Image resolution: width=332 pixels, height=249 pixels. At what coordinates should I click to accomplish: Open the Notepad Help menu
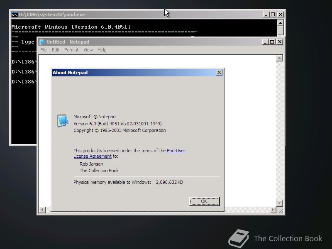coord(102,50)
